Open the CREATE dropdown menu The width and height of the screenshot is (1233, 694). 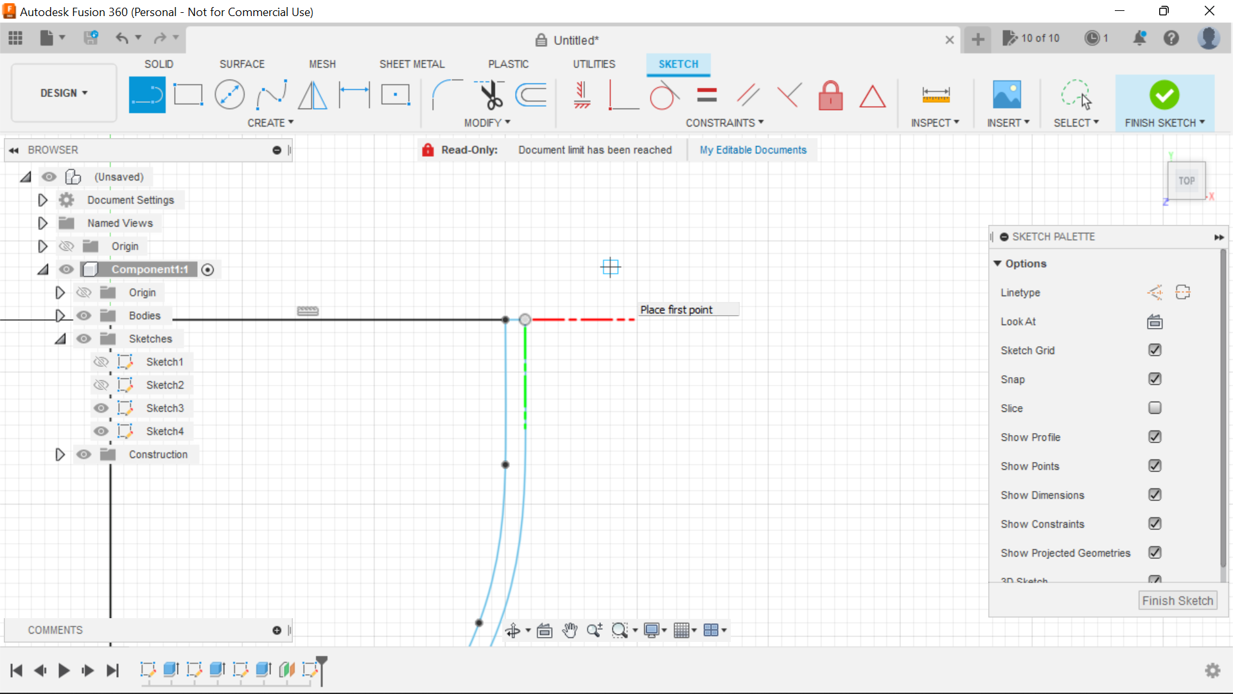point(270,123)
